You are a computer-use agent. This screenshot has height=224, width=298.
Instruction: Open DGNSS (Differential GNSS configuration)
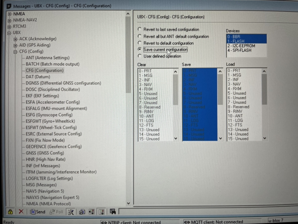click(x=63, y=83)
